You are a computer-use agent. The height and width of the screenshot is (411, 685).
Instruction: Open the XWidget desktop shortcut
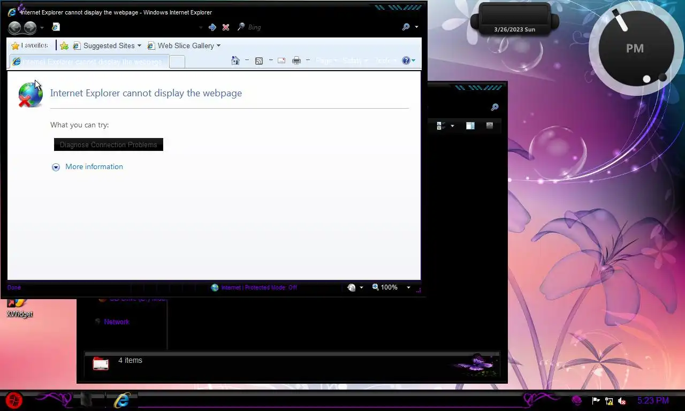pyautogui.click(x=20, y=309)
